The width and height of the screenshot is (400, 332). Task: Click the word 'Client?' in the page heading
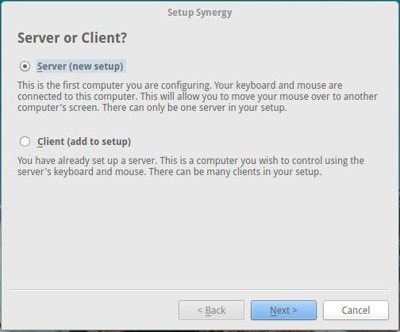click(x=104, y=38)
